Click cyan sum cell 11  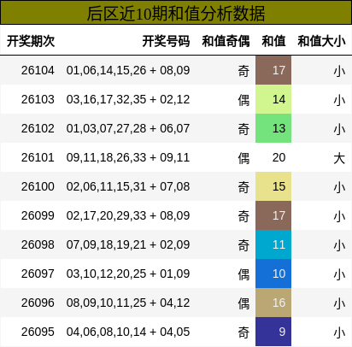coord(273,244)
